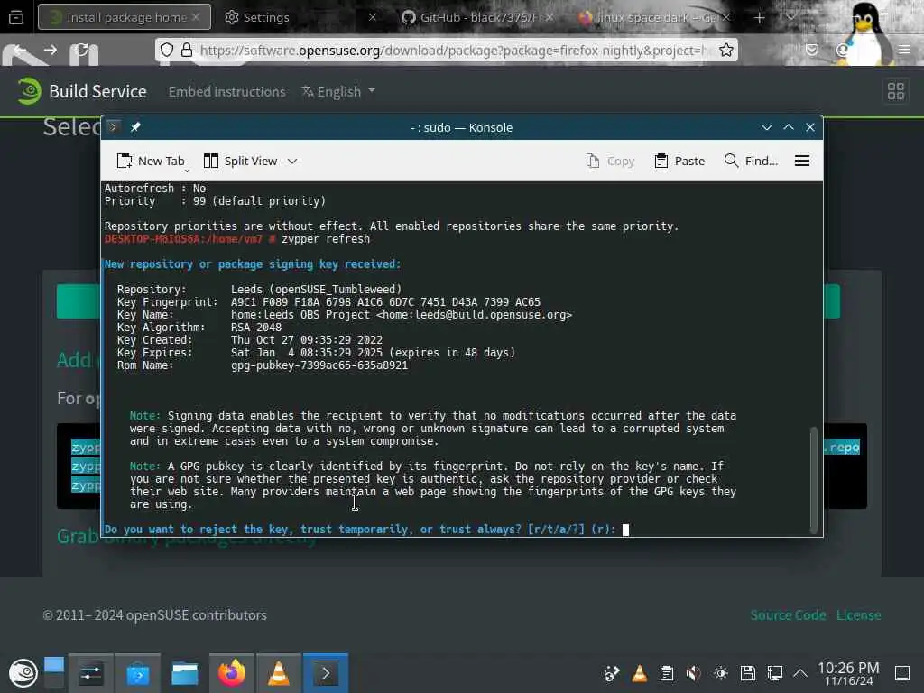Reload the current page
The height and width of the screenshot is (693, 924).
click(82, 51)
